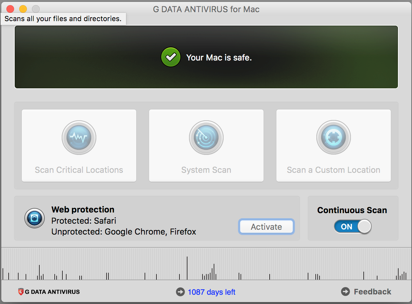Click the 'Protected: Safari' line
Screen dimensions: 412x304
tap(84, 221)
